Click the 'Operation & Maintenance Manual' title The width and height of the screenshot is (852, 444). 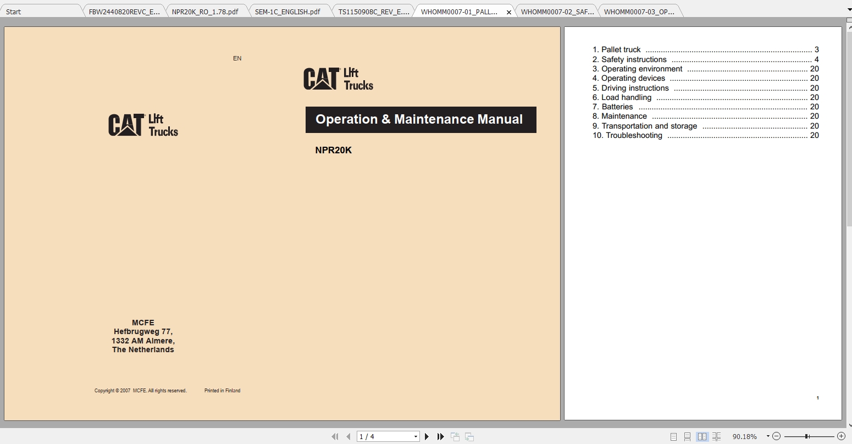419,119
